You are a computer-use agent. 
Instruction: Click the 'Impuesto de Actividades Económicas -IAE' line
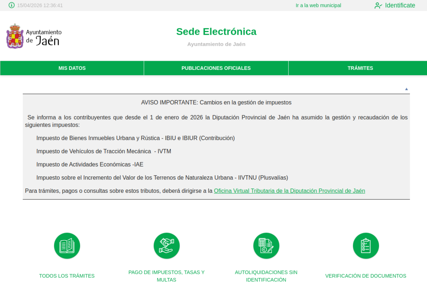[90, 164]
